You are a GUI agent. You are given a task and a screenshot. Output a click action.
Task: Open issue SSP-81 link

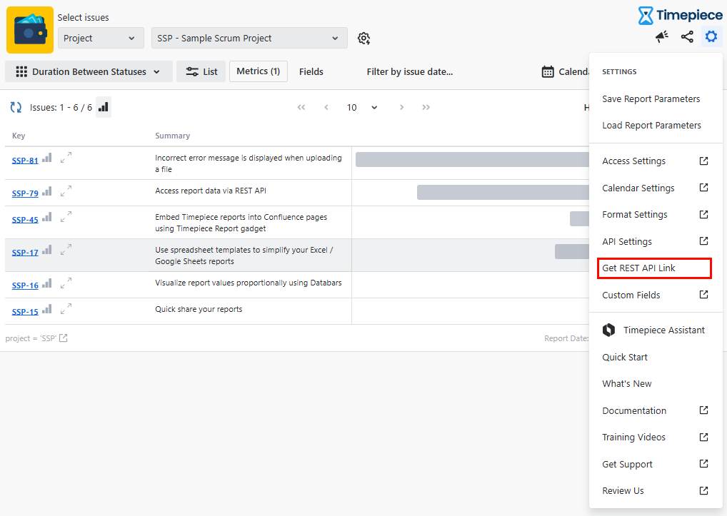(25, 161)
